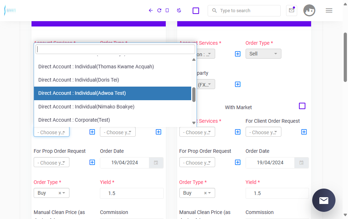Click plus icon by right With Market Services dropdown

pyautogui.click(x=238, y=132)
